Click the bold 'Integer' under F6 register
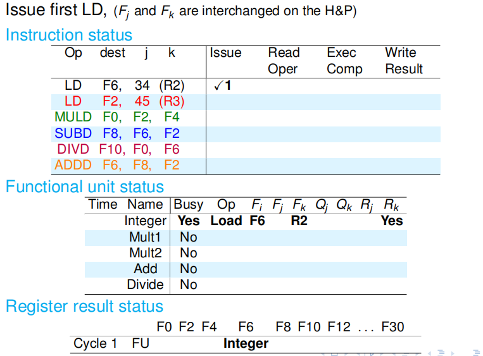Viewport: 483px width, 356px height. pyautogui.click(x=246, y=343)
